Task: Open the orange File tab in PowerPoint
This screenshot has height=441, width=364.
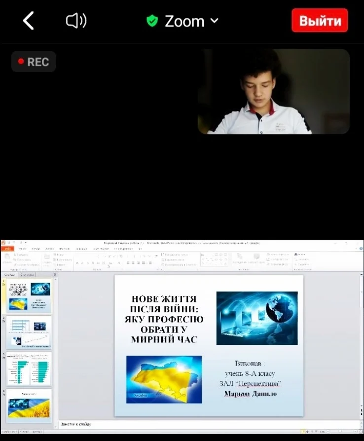Action: (x=7, y=249)
